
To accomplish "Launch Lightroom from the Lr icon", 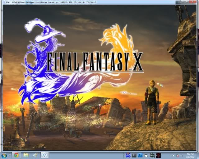I will pos(134,155).
